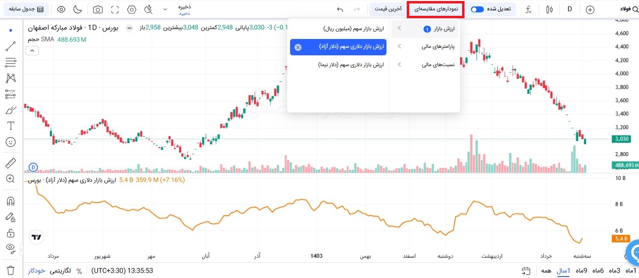Screen dimensions: 639x278
Task: Redo the chart action
Action: (357, 9)
